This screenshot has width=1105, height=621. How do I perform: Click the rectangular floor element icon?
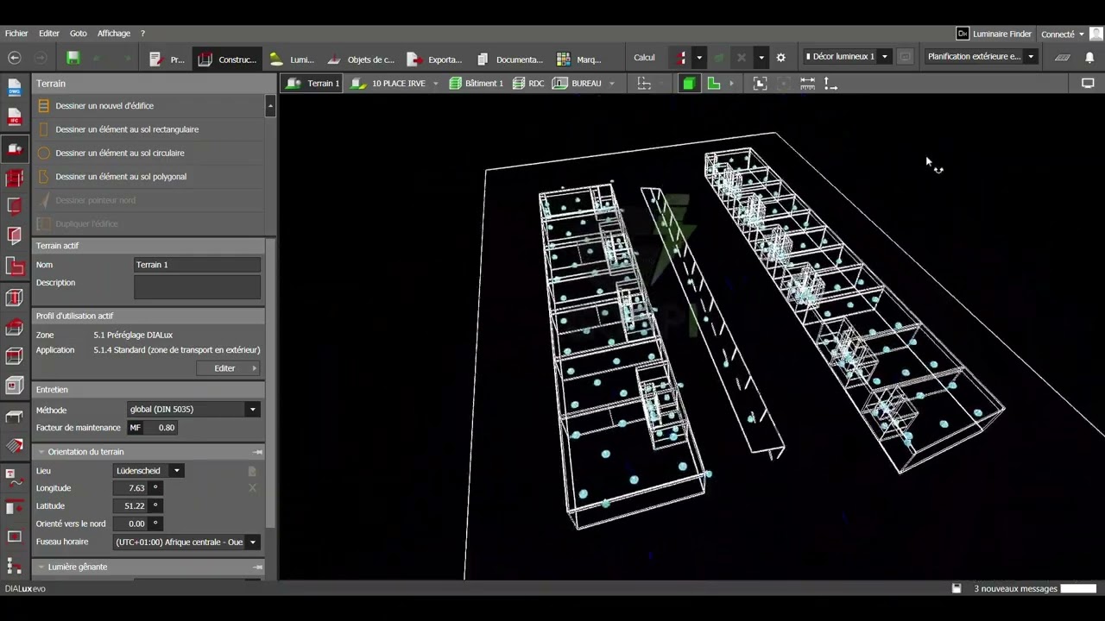tap(43, 129)
